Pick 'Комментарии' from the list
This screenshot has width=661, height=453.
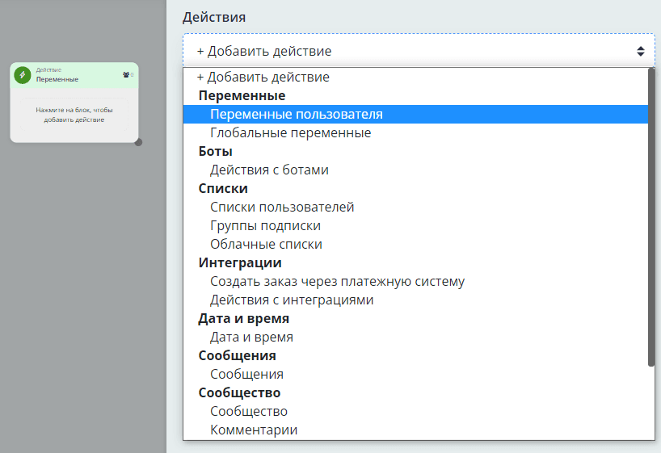pos(254,430)
